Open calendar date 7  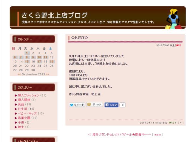[21, 57]
